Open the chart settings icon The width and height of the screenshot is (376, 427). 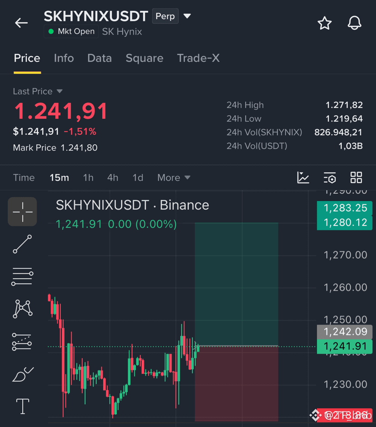(x=330, y=177)
